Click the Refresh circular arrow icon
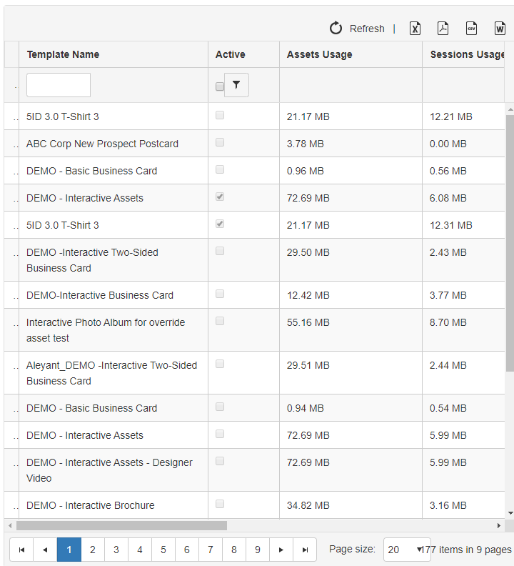514x566 pixels. [336, 29]
